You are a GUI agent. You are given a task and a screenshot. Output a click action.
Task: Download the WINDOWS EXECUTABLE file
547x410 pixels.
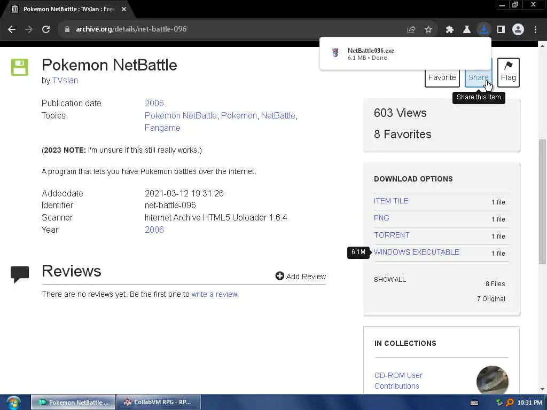click(x=417, y=252)
